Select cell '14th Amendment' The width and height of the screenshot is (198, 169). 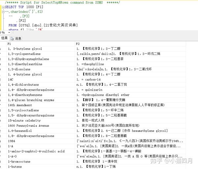point(41,105)
